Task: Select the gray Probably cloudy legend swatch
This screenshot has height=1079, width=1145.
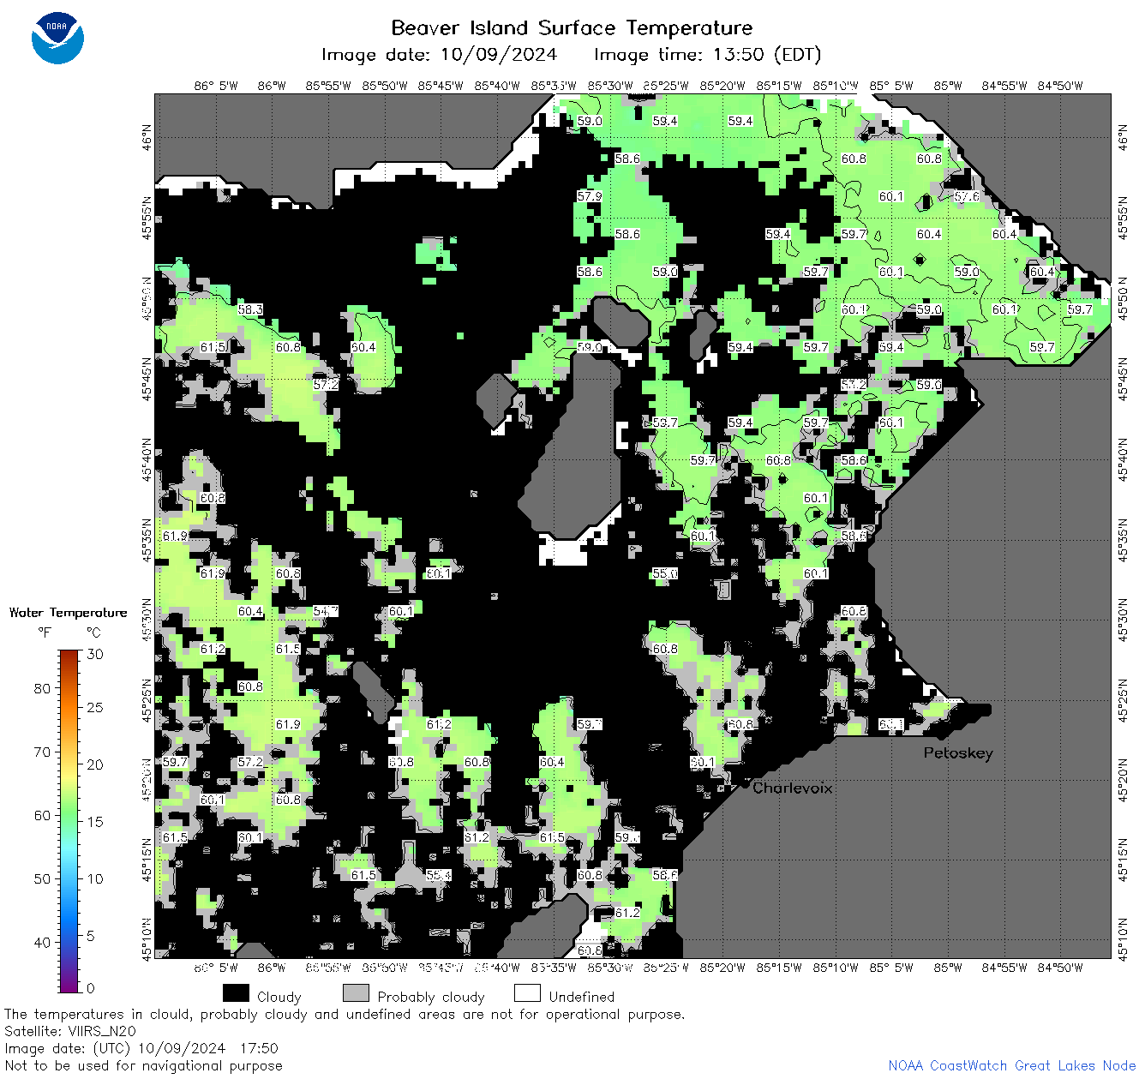Action: [x=356, y=993]
